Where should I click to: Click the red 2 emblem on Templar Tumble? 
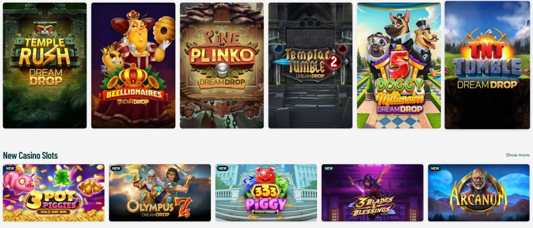334,61
